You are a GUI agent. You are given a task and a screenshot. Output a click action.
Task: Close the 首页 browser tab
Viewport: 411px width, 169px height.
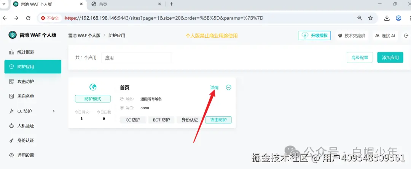pos(159,4)
